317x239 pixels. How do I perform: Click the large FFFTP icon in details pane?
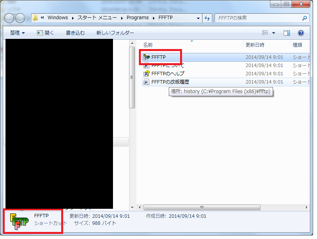click(19, 222)
